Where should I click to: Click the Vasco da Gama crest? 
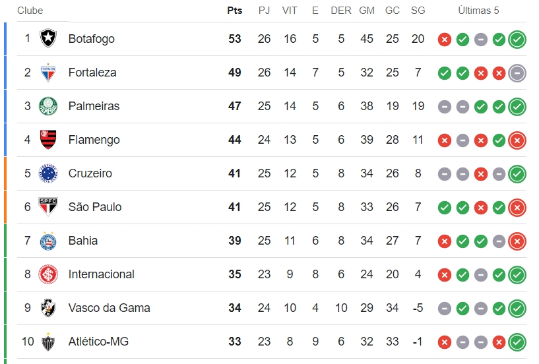point(48,308)
